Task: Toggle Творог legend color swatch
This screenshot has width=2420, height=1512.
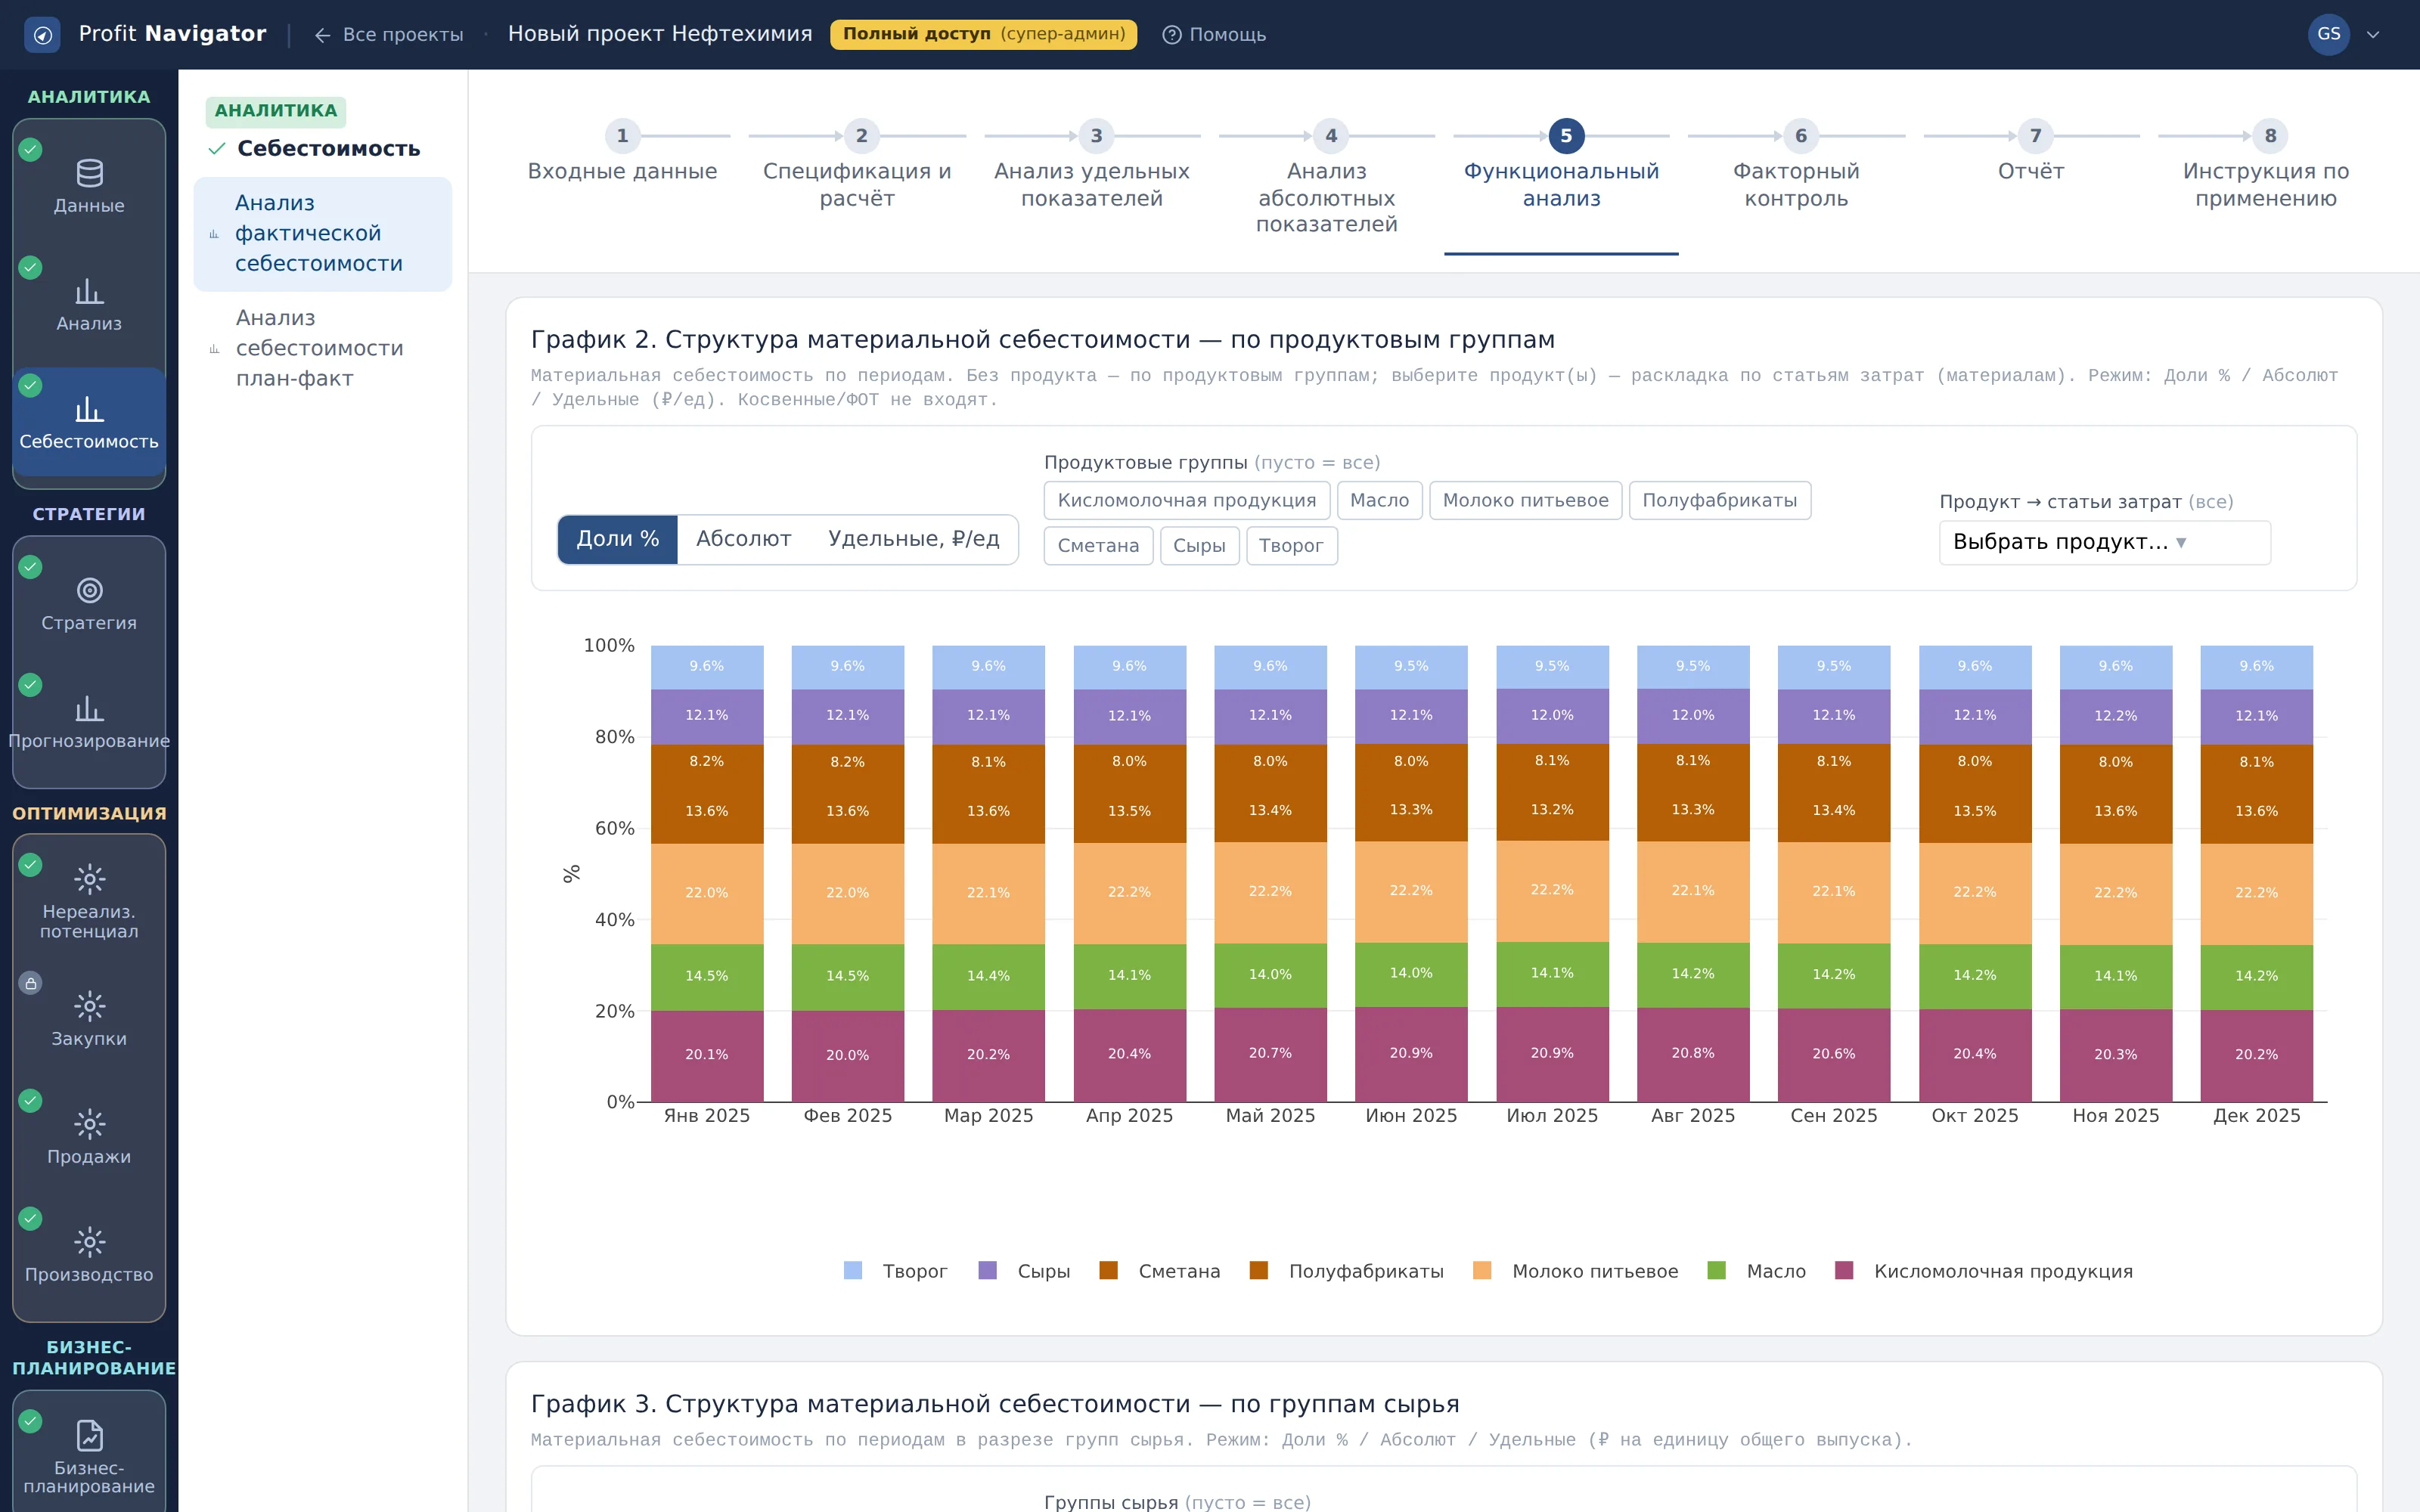Action: tap(852, 1271)
